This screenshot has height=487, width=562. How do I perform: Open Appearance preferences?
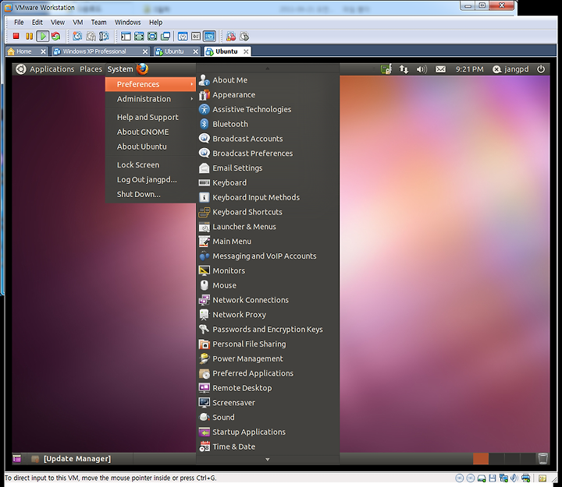tap(268, 95)
